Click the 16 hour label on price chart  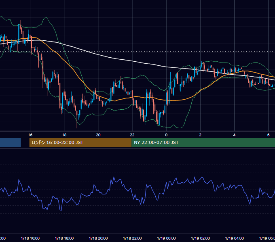30,135
